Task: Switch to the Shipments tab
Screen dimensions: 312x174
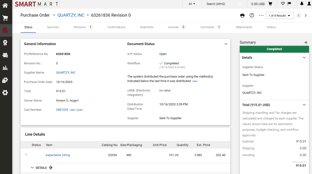Action: point(147,27)
